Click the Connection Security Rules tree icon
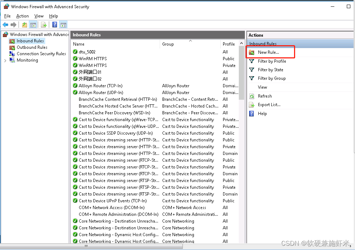This screenshot has width=355, height=250. click(12, 54)
